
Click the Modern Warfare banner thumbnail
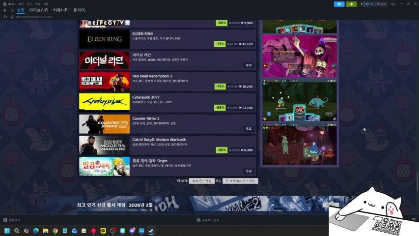(105, 145)
